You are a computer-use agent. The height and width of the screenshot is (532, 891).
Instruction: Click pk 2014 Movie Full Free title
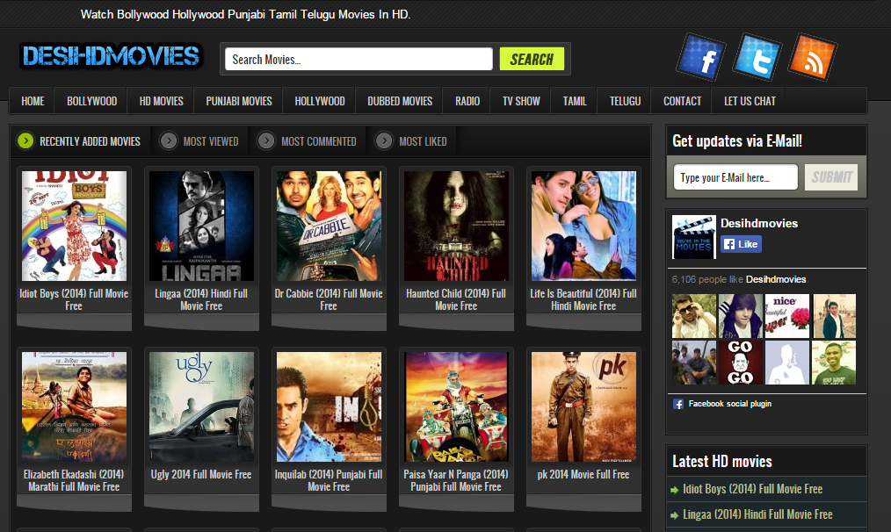[x=583, y=474]
